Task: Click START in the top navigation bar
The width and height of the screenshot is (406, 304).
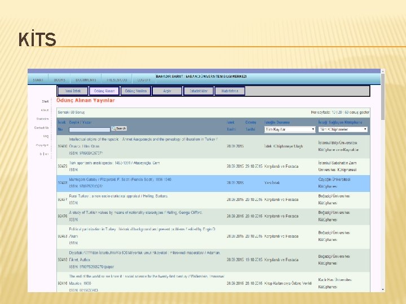Action: 38,80
